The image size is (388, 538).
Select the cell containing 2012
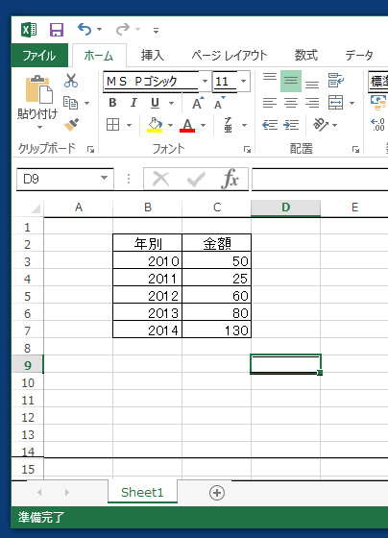click(148, 296)
